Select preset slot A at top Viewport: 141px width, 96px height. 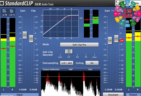tap(116, 2)
